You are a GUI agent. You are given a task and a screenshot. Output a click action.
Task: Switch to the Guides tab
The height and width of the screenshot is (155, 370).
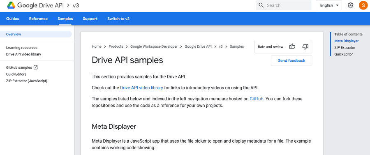pos(13,19)
